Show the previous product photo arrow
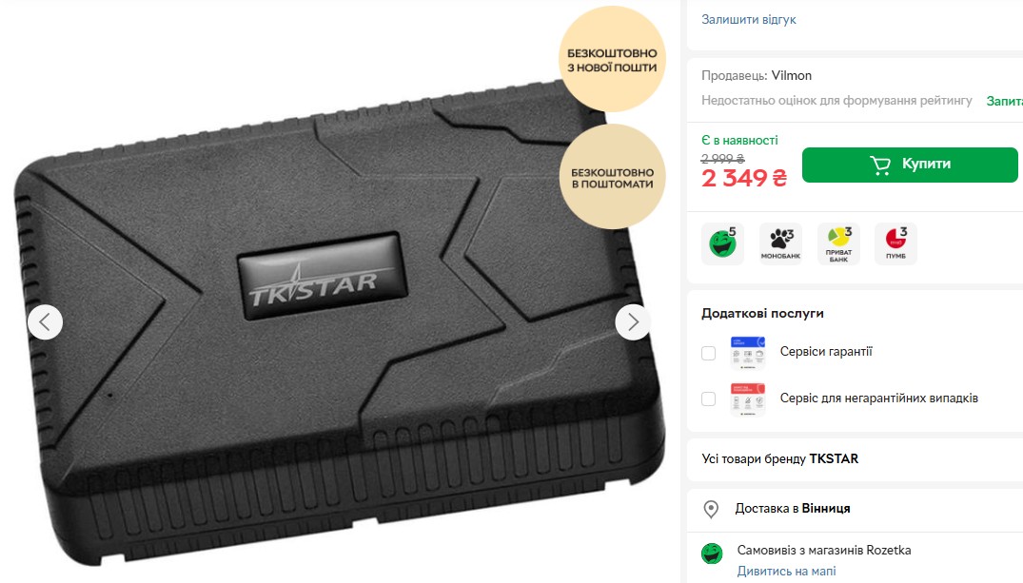Screen dimensions: 1023x583 (45, 321)
